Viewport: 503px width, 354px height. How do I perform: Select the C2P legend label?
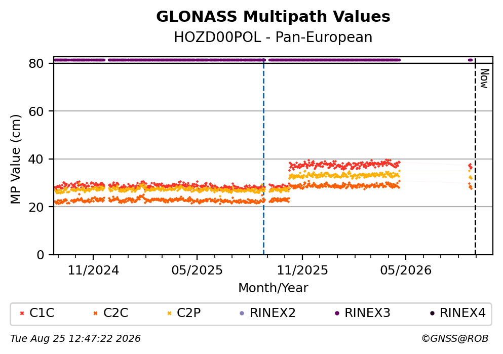coord(188,313)
